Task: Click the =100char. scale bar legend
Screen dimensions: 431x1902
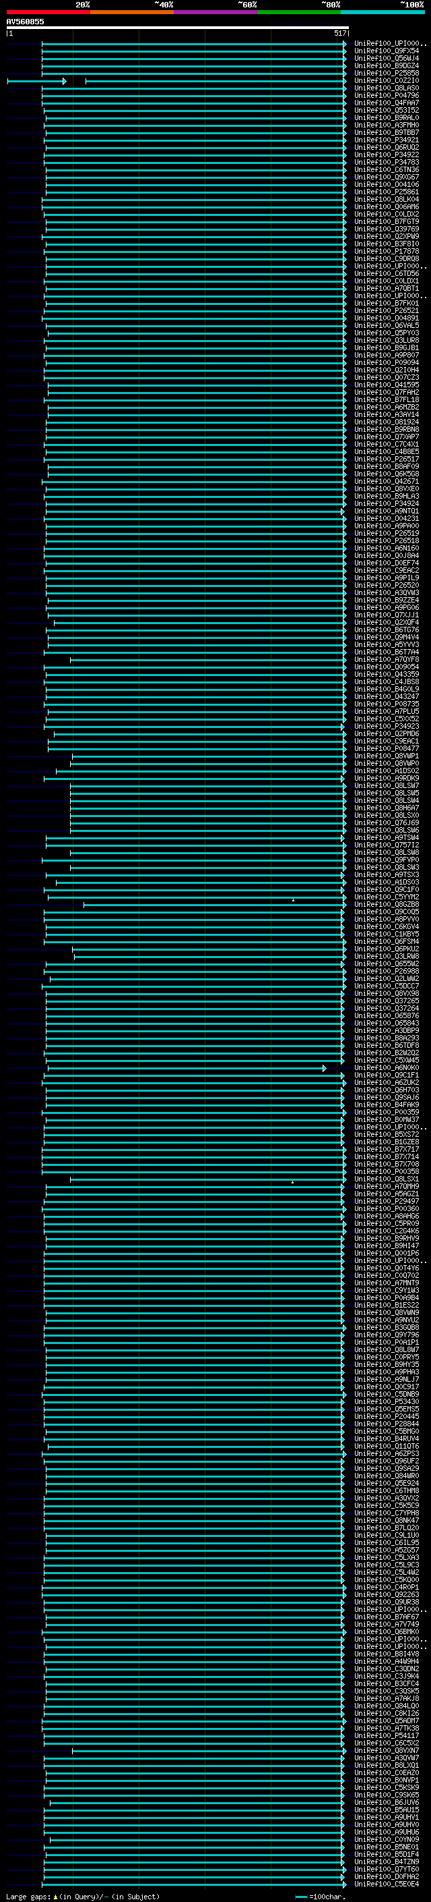Action: coord(321,1896)
